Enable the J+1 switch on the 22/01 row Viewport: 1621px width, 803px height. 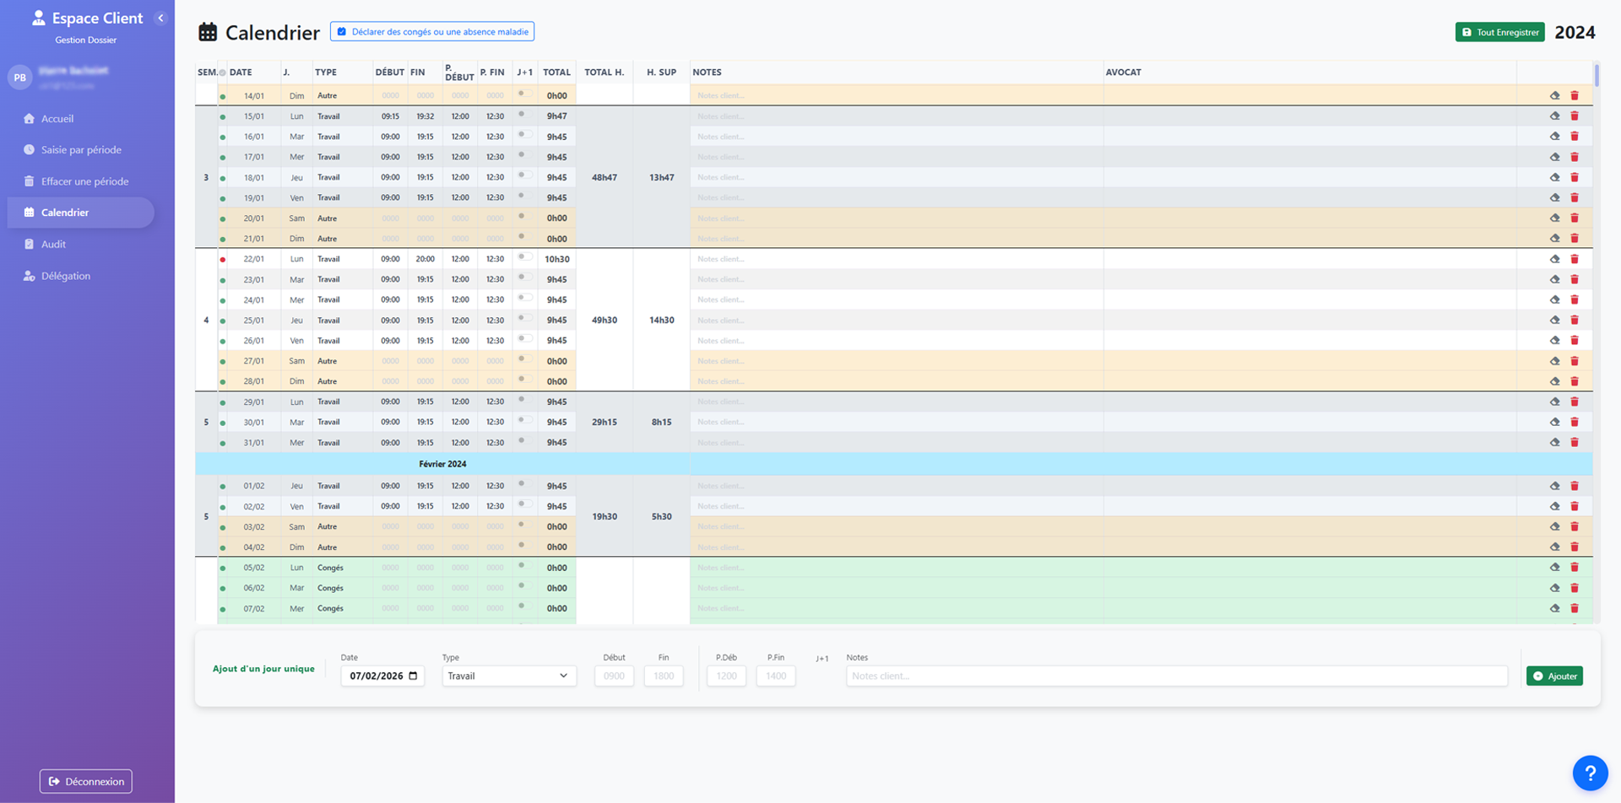click(524, 257)
